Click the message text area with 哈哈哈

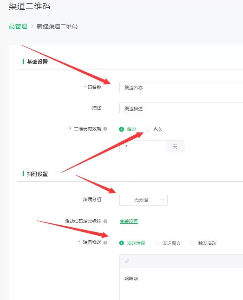181,284
